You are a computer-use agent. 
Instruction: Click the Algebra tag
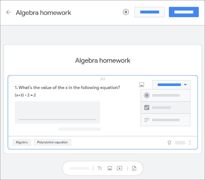(22, 142)
